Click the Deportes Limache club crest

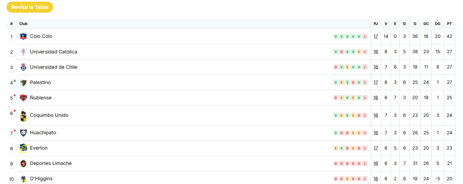coord(24,163)
